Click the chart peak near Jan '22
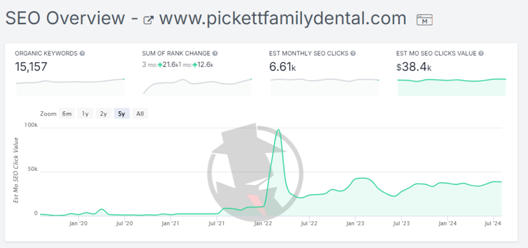528x248 pixels. pos(278,130)
